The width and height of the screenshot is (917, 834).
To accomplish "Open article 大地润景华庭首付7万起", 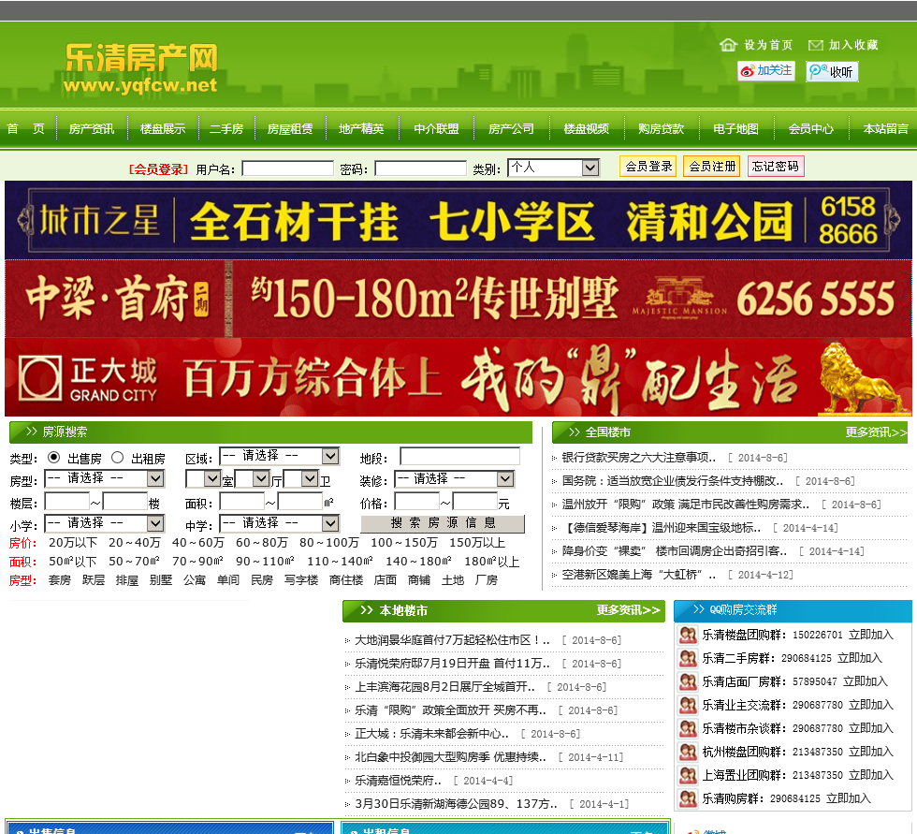I will pos(452,640).
